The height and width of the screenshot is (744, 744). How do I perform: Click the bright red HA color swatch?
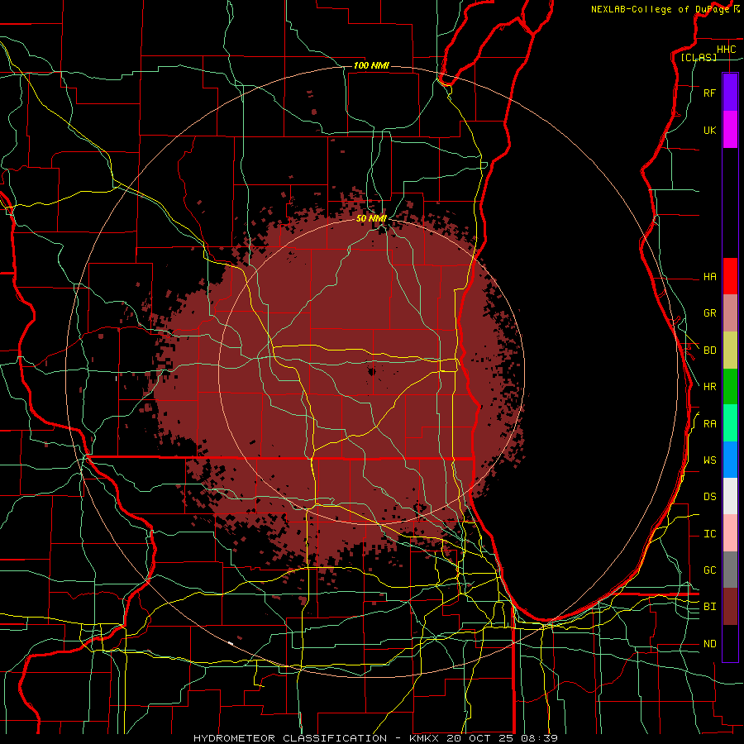(x=730, y=276)
